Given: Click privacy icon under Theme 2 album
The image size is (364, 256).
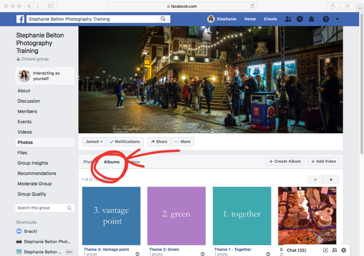Looking at the screenshot, I should pos(203,254).
